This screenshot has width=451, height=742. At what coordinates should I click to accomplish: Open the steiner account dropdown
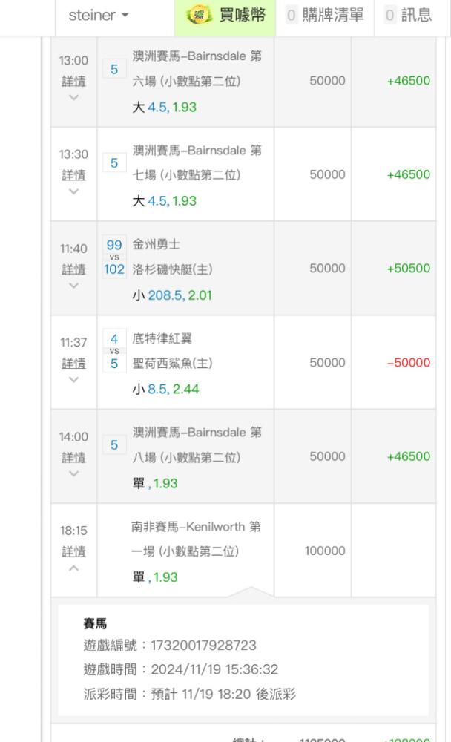click(96, 16)
